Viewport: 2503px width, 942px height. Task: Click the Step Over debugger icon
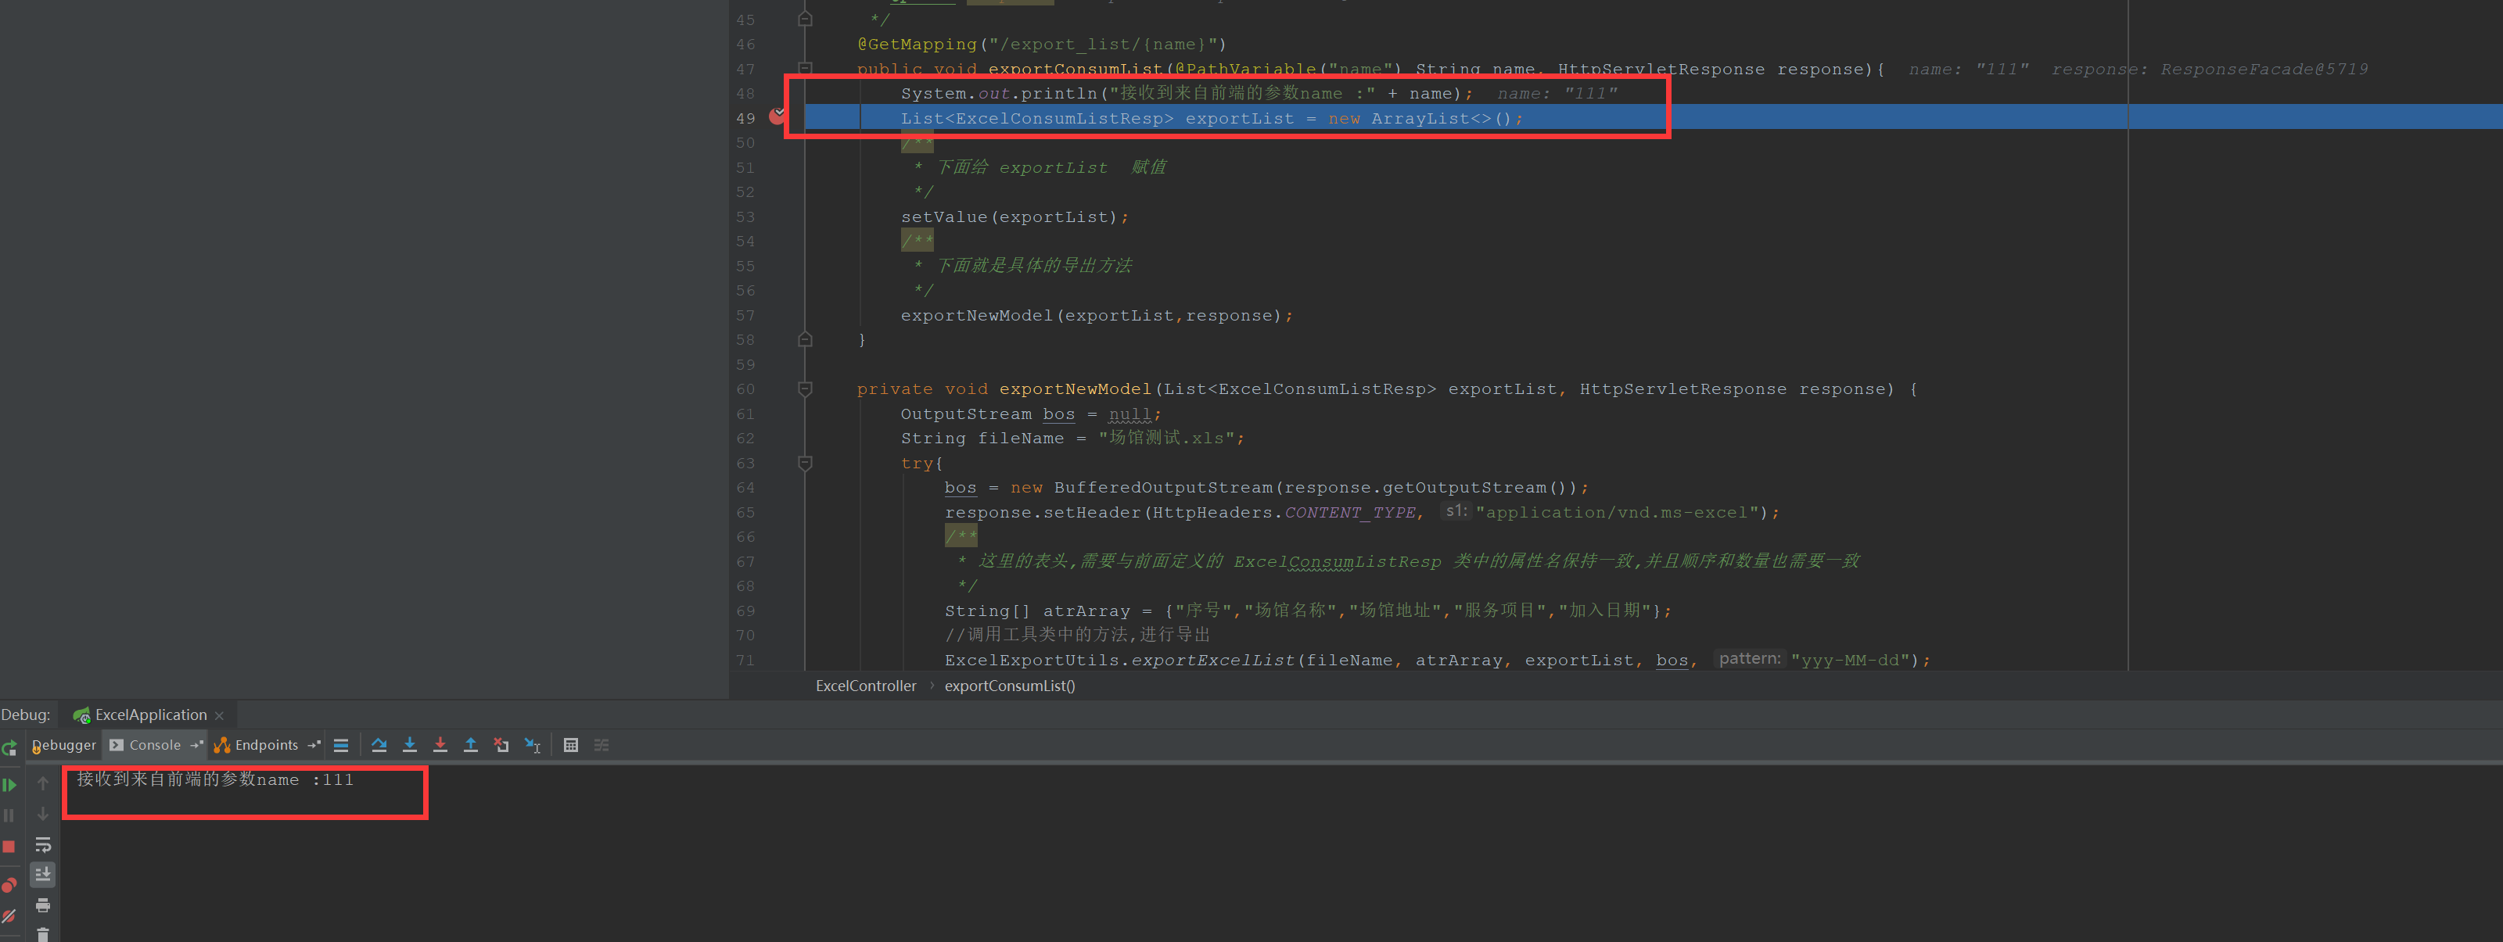379,745
